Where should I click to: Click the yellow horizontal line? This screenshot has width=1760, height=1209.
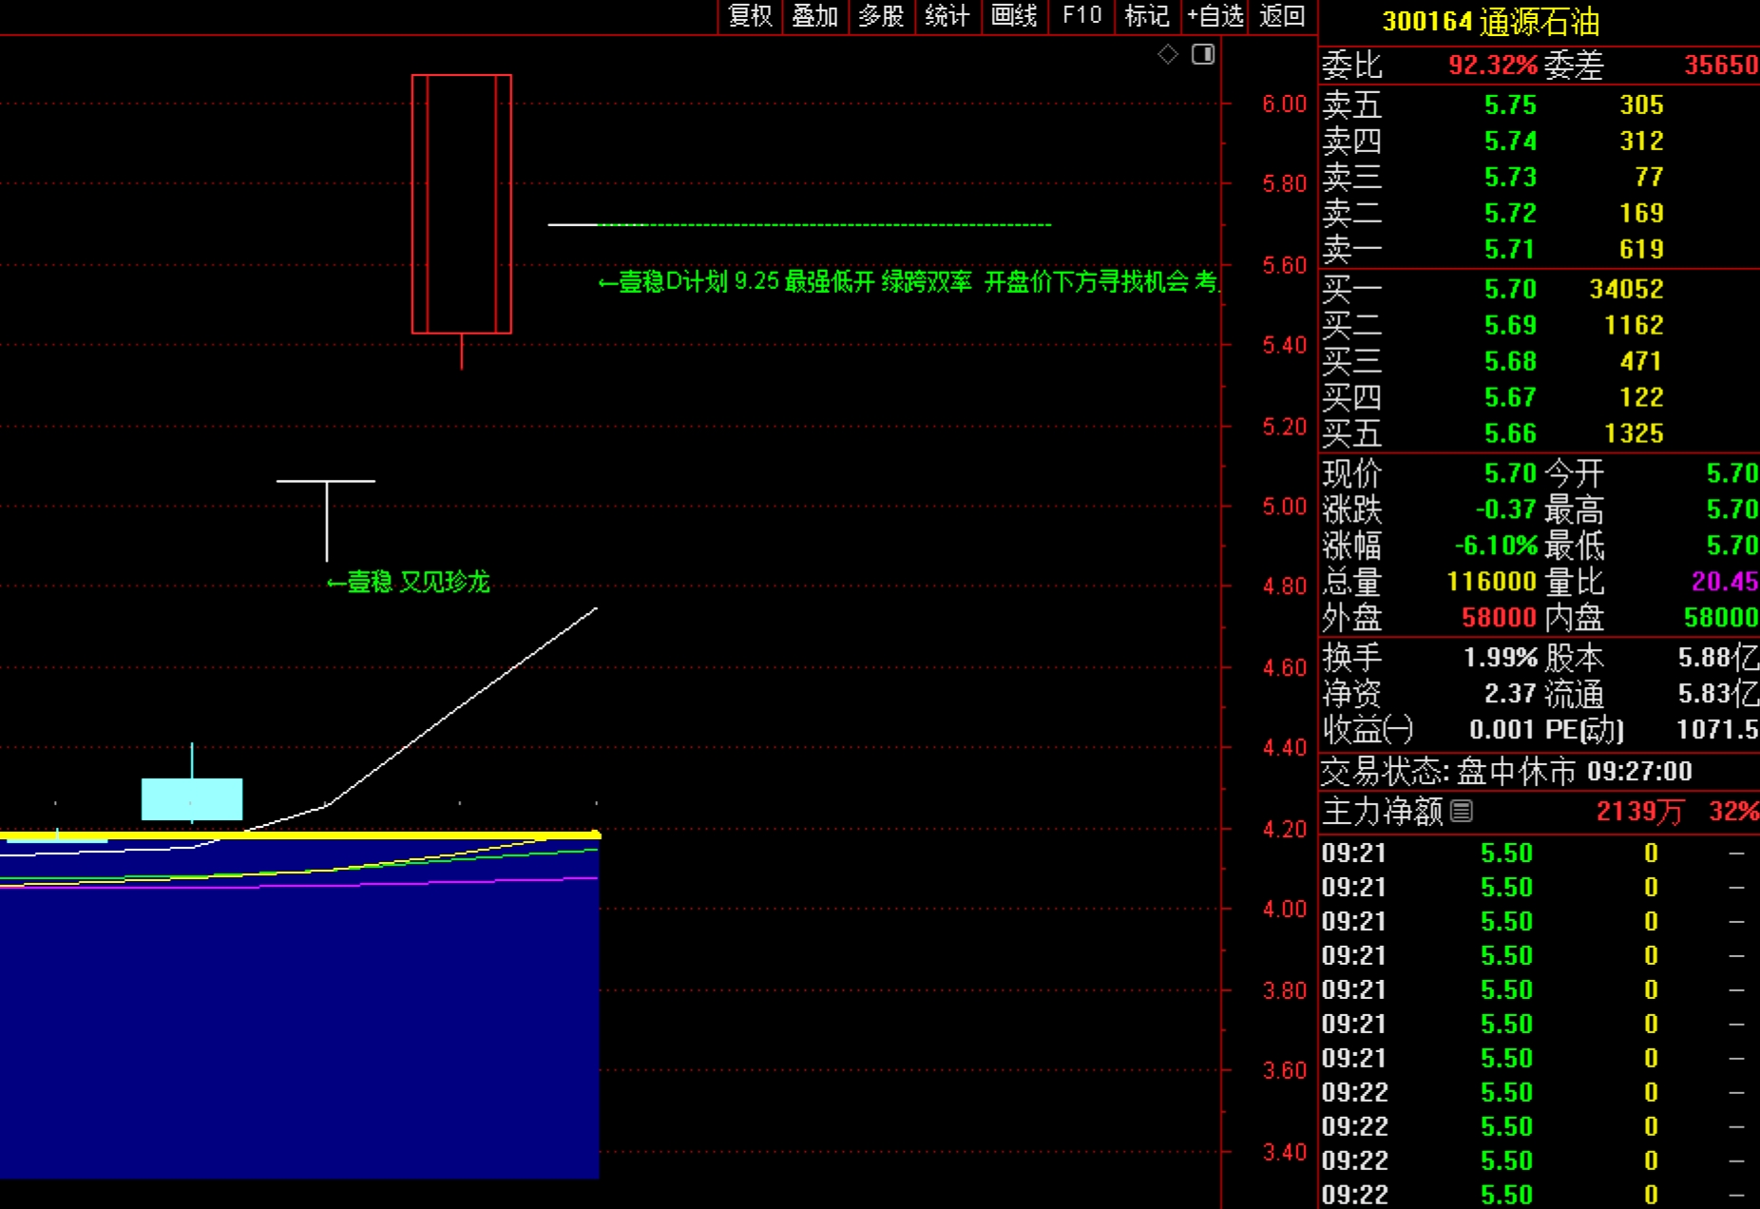click(x=300, y=835)
